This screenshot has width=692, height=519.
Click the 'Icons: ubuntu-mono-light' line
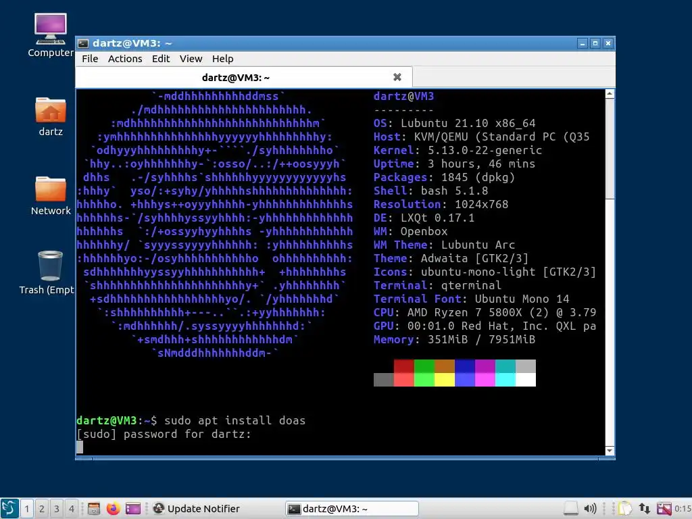[485, 272]
